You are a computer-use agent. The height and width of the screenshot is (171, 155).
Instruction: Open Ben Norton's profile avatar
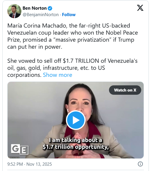click(14, 11)
